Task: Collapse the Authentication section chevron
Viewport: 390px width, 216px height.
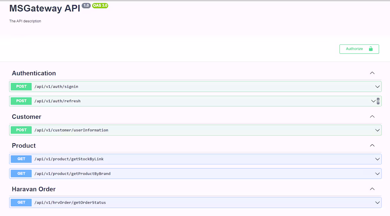Action: (x=372, y=73)
